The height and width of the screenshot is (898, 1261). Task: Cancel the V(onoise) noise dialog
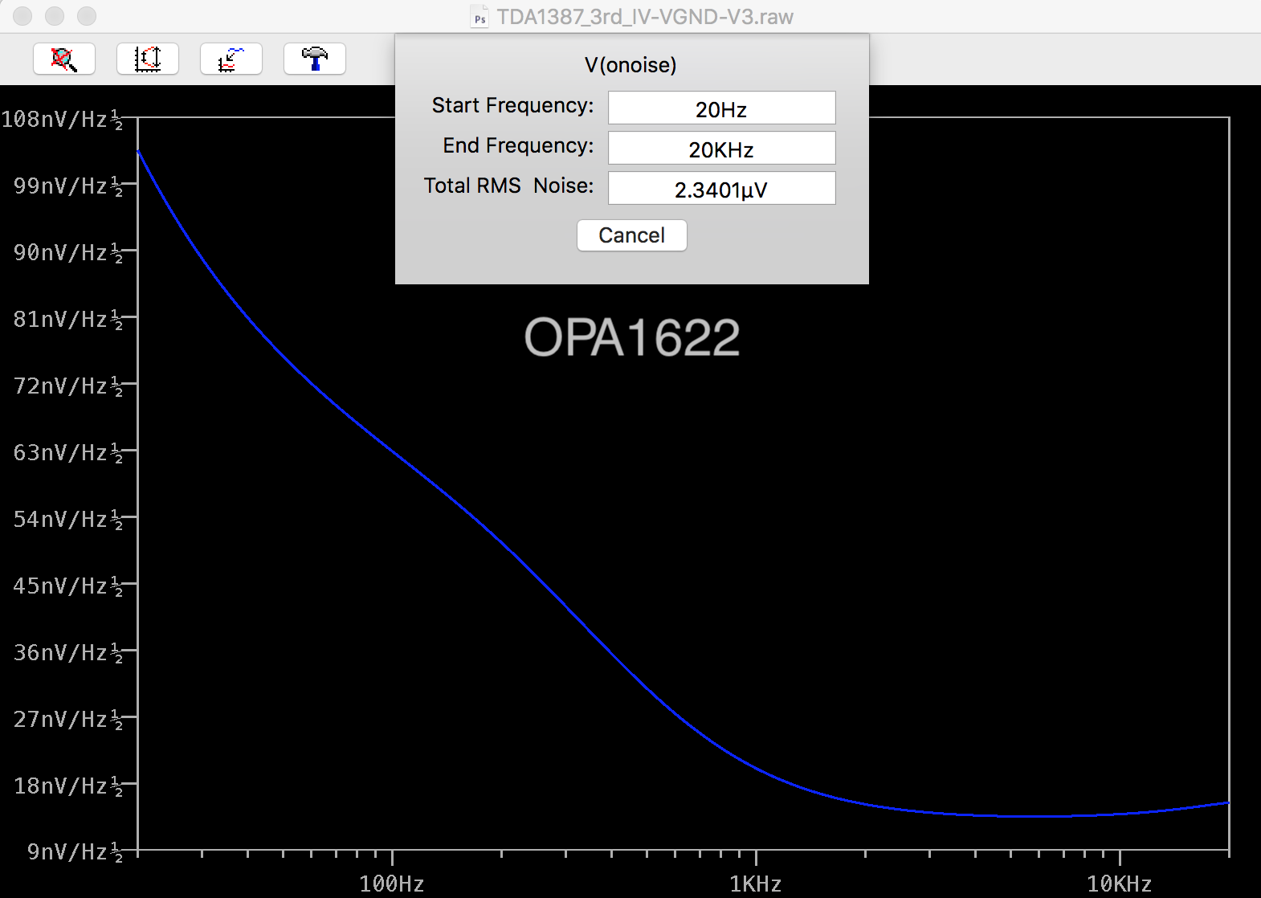point(632,235)
